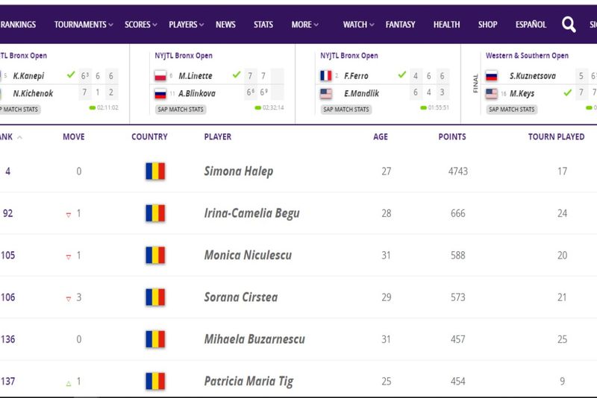This screenshot has width=597, height=398.
Task: Expand the More navigation dropdown
Action: 304,25
